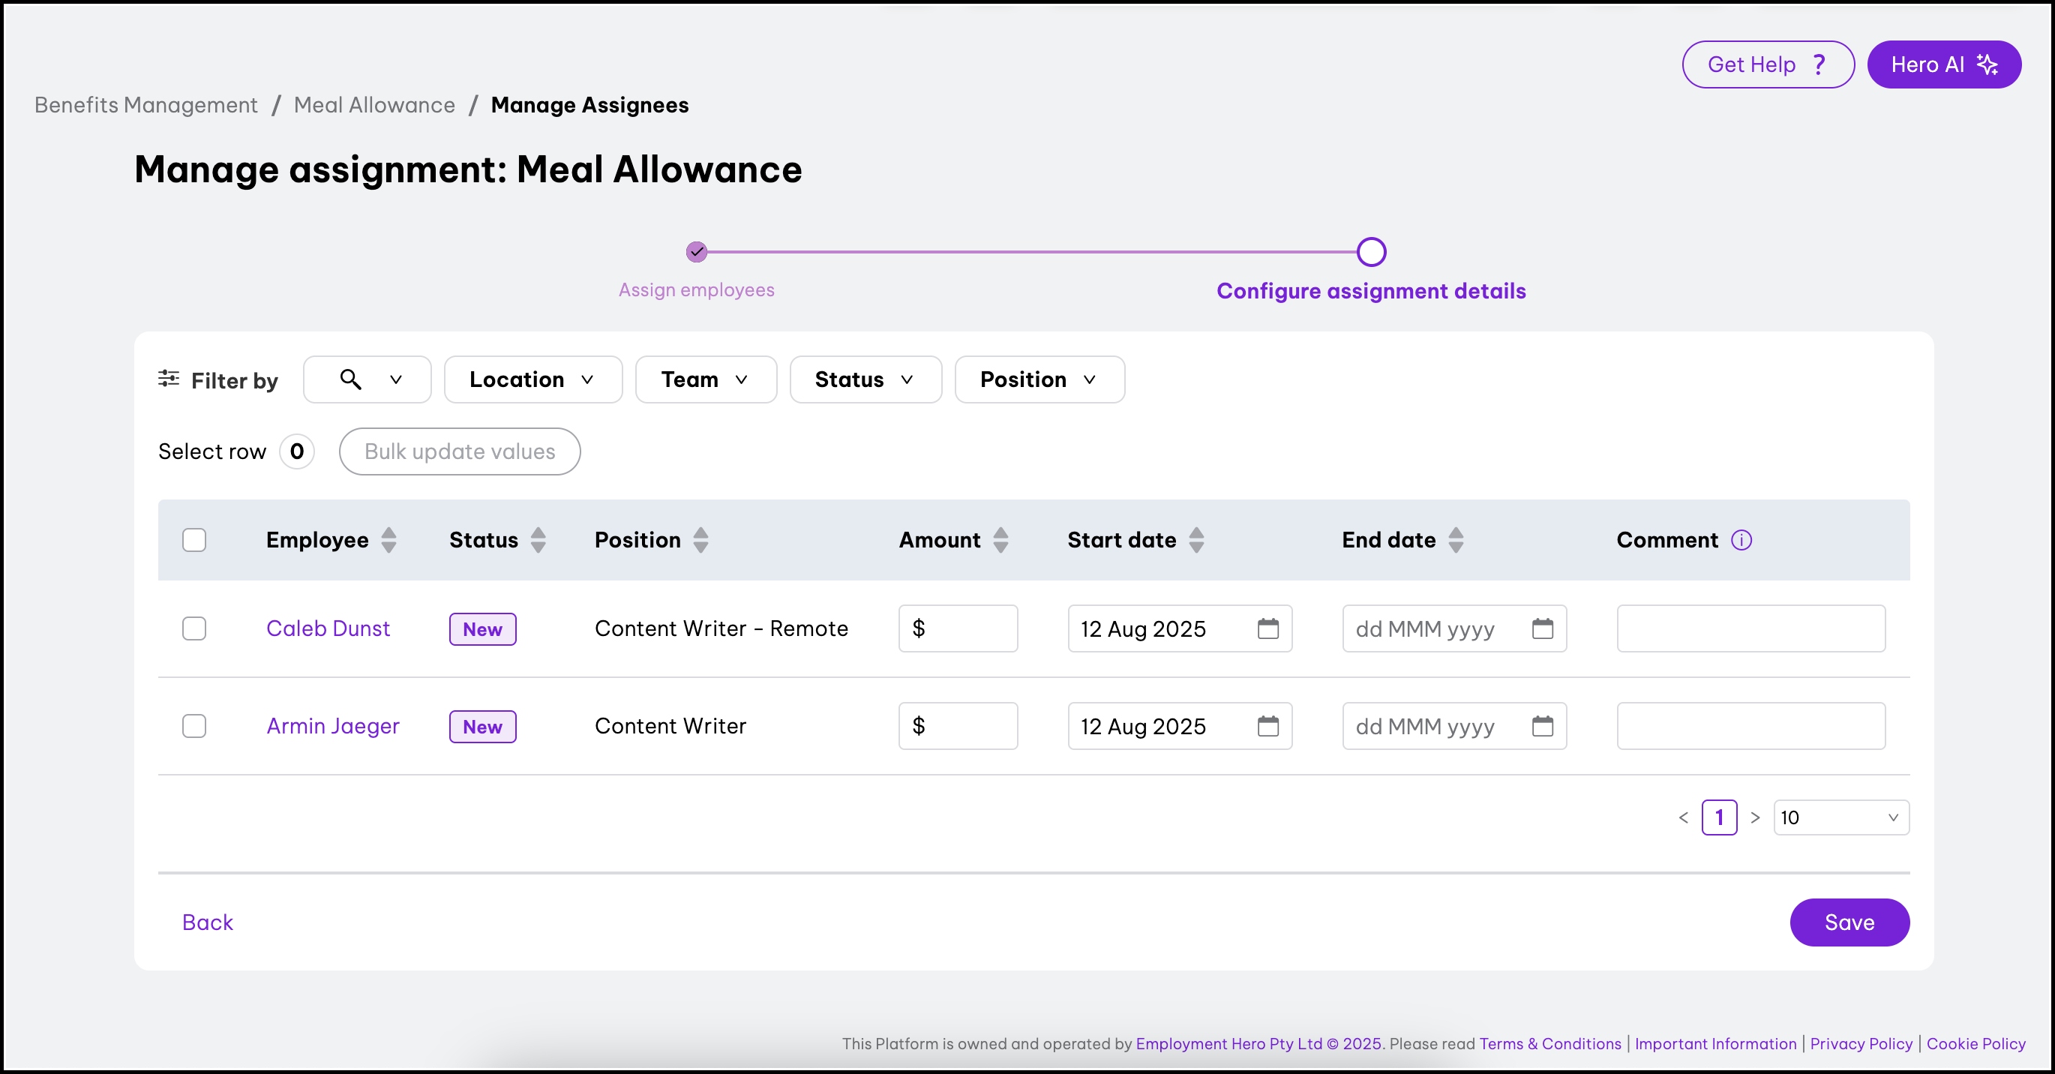Open rows-per-page dropdown showing 10
Screen dimensions: 2055x1074
[1840, 817]
